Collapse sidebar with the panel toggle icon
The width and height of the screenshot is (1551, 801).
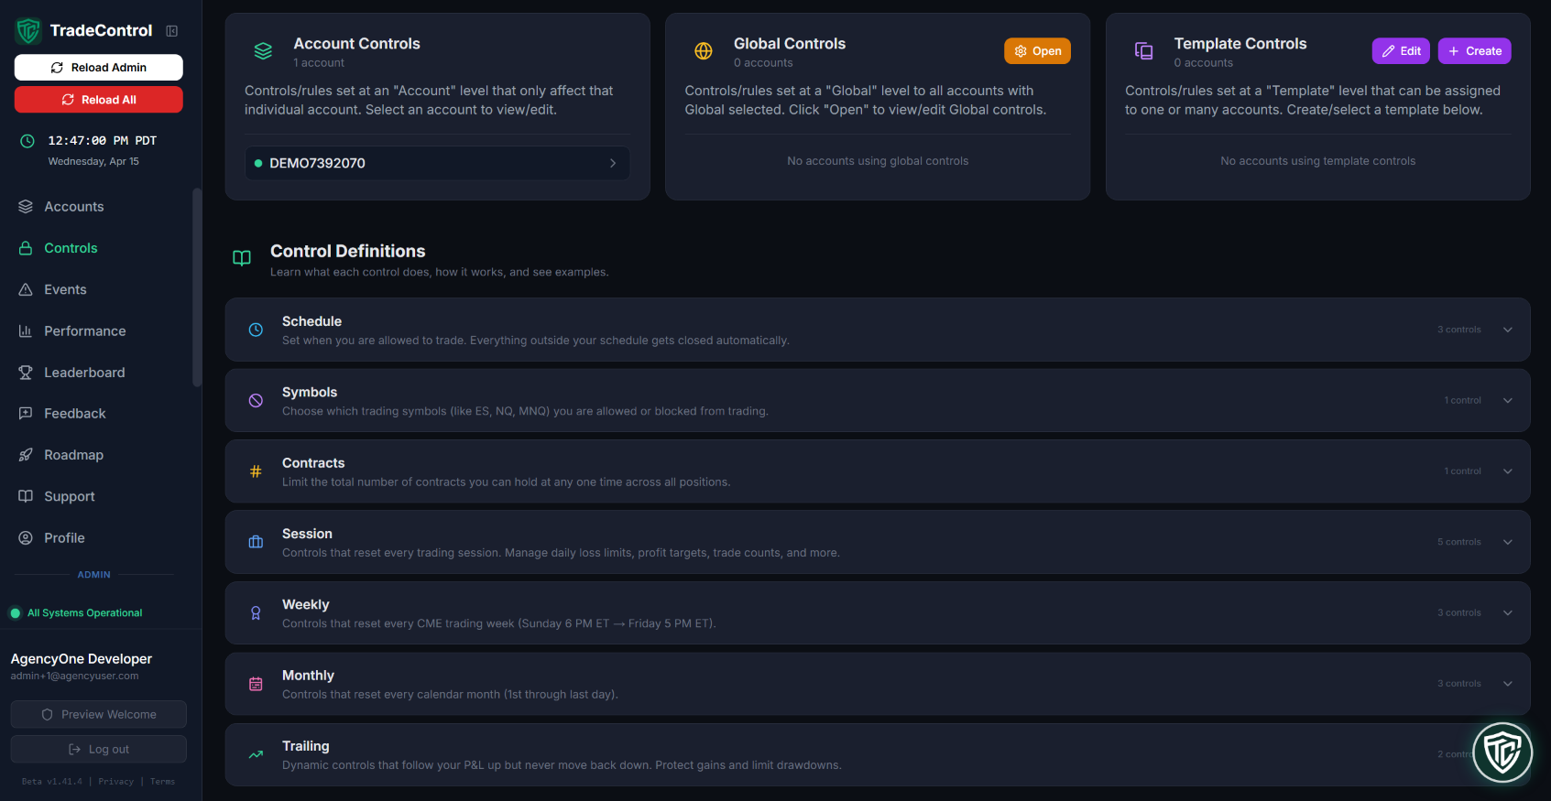coord(171,31)
